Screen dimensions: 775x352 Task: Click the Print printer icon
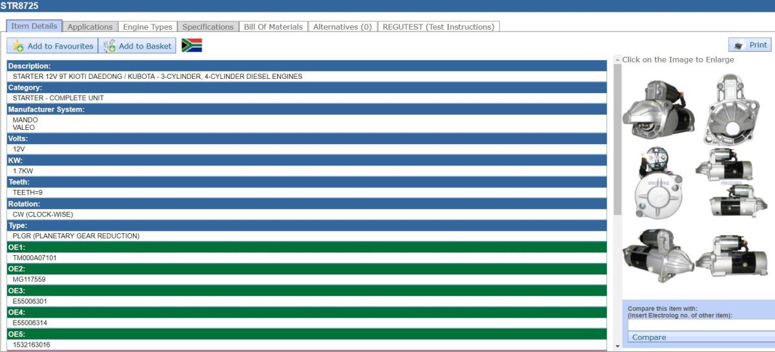[739, 45]
